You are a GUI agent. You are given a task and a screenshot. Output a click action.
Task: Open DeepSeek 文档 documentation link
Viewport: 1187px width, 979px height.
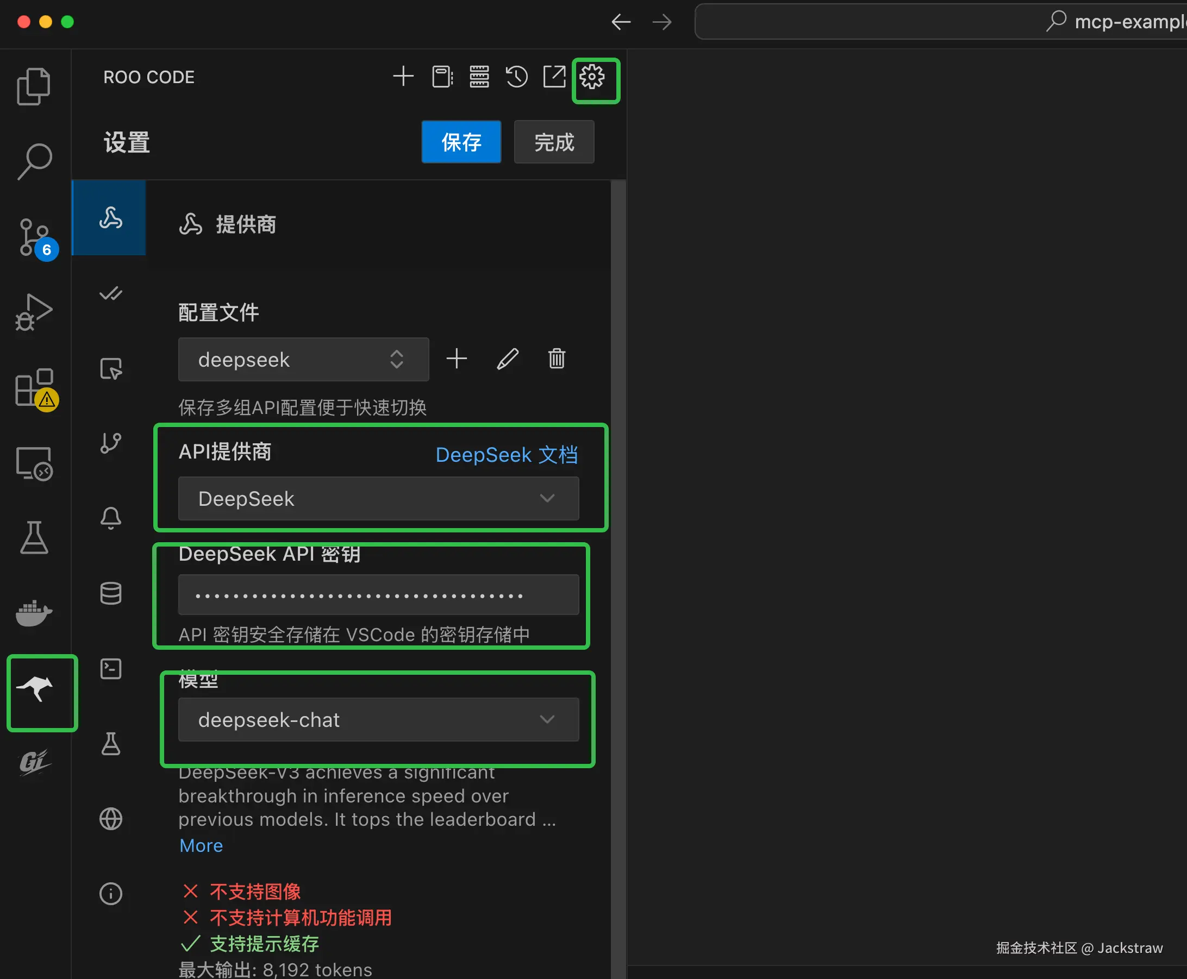tap(506, 455)
